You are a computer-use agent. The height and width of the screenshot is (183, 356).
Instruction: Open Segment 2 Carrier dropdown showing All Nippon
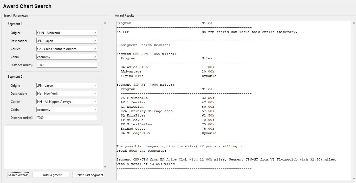coord(67,102)
